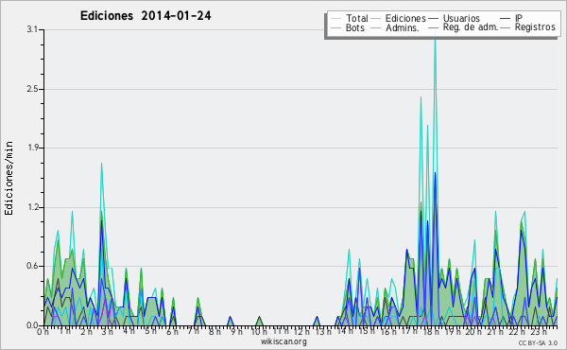Click the '7 h' x-axis label
The image size is (567, 350).
(x=193, y=332)
